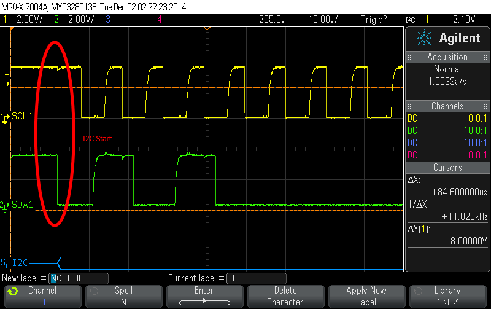Image resolution: width=491 pixels, height=309 pixels.
Task: Click the blue I2C decode bus start hexagon
Action: coord(59,263)
